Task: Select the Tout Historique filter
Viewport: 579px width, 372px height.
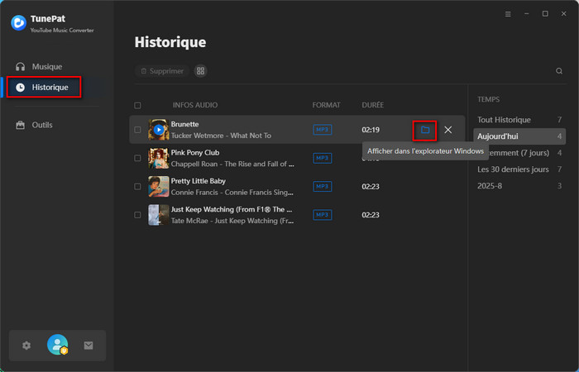Action: coord(519,120)
